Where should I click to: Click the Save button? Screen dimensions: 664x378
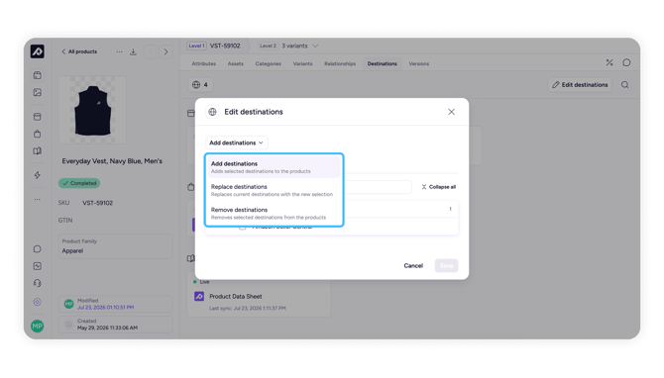coord(446,265)
